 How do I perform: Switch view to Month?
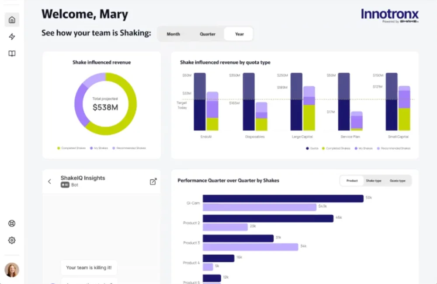tap(173, 34)
